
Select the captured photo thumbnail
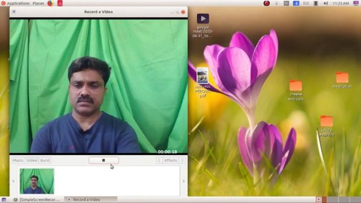coord(37,181)
